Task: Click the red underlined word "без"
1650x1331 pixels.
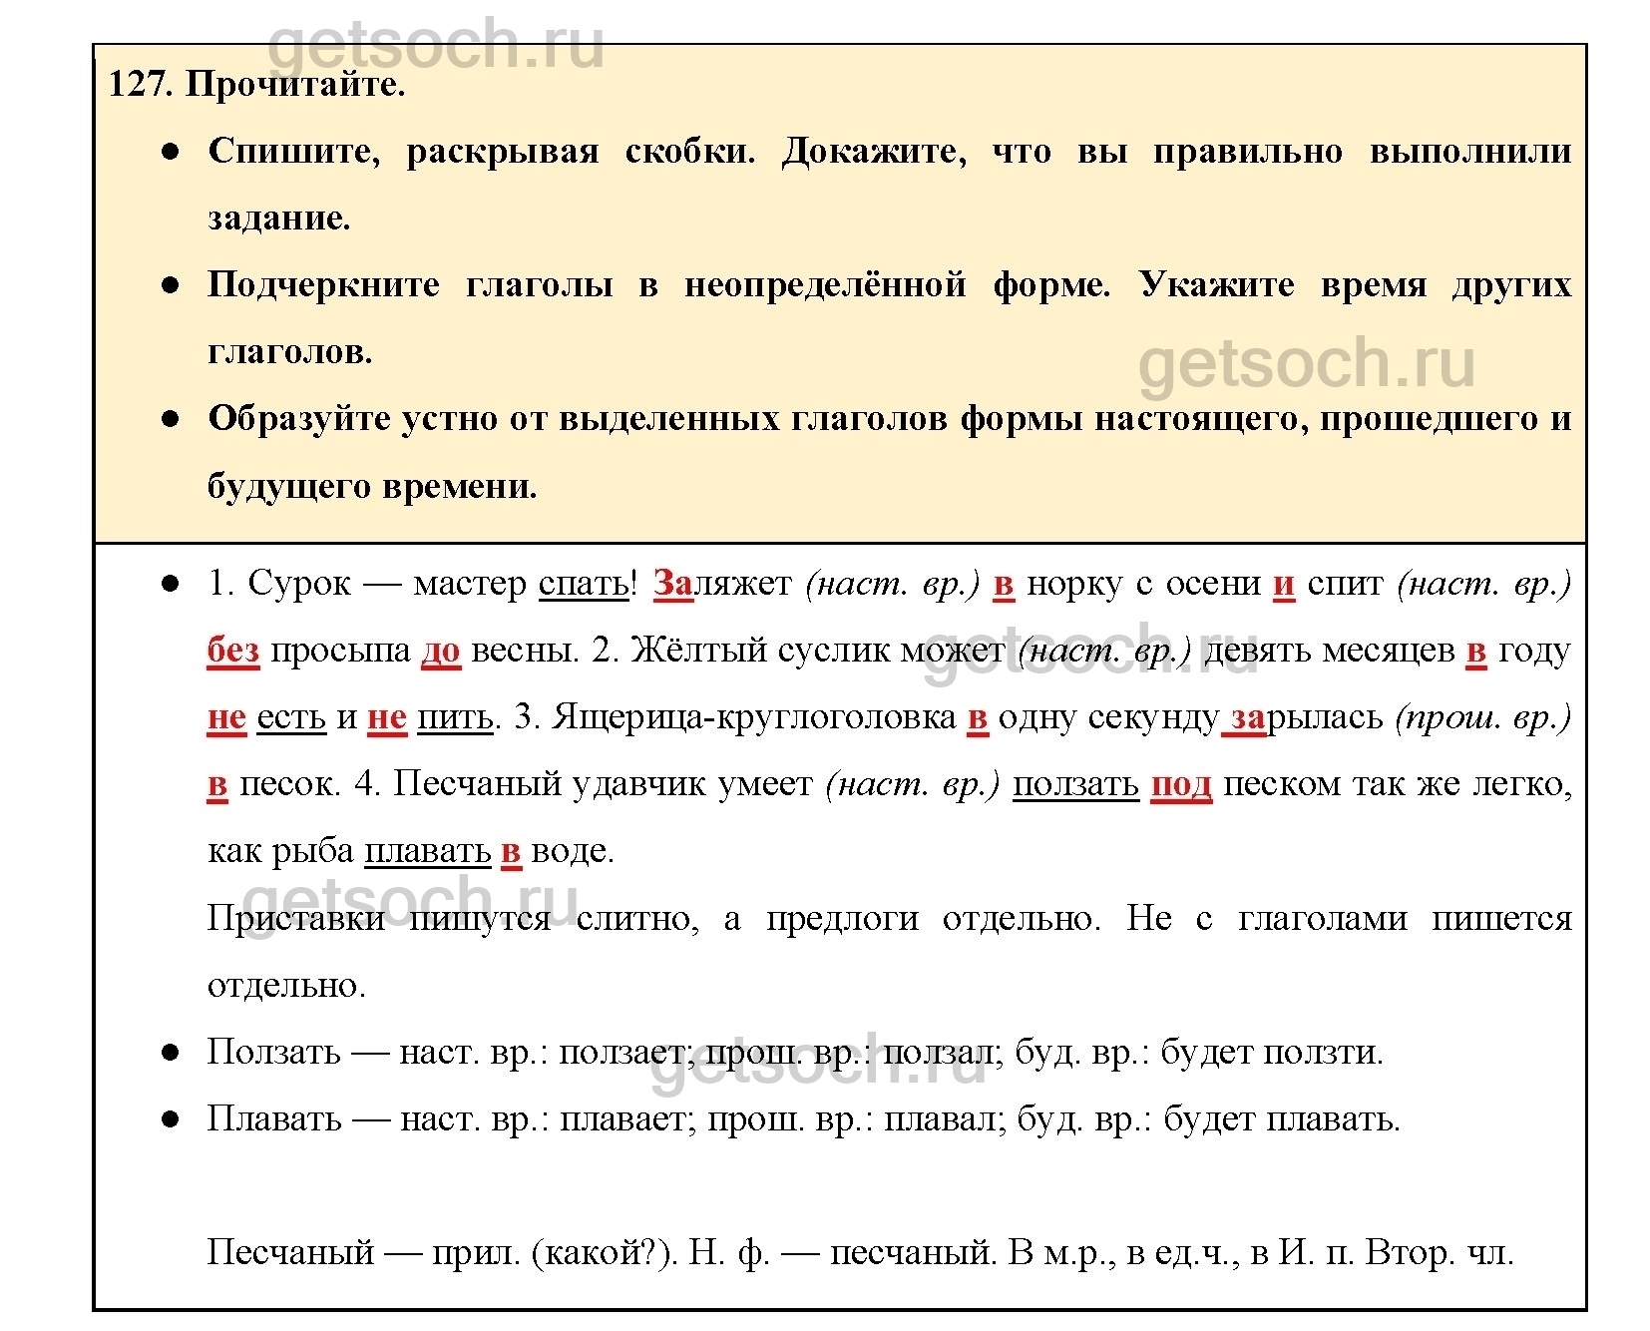Action: 232,650
